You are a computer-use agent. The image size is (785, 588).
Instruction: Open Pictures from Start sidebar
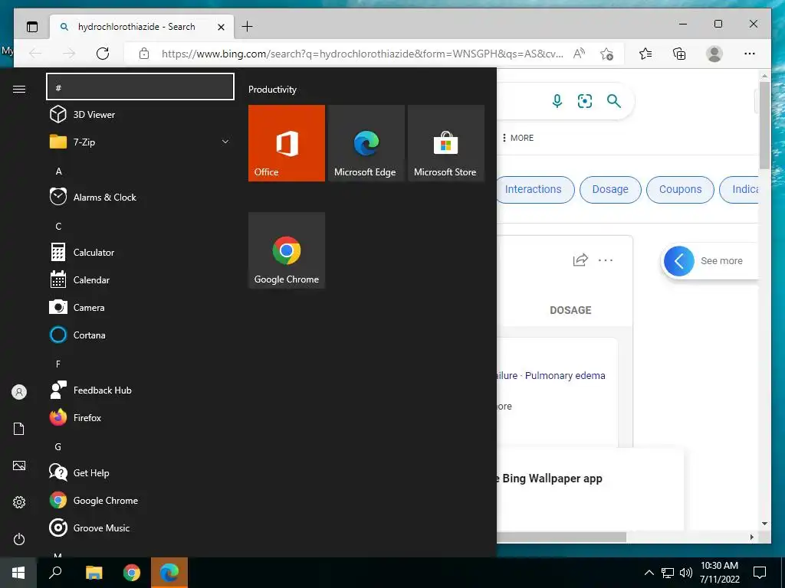click(x=19, y=465)
